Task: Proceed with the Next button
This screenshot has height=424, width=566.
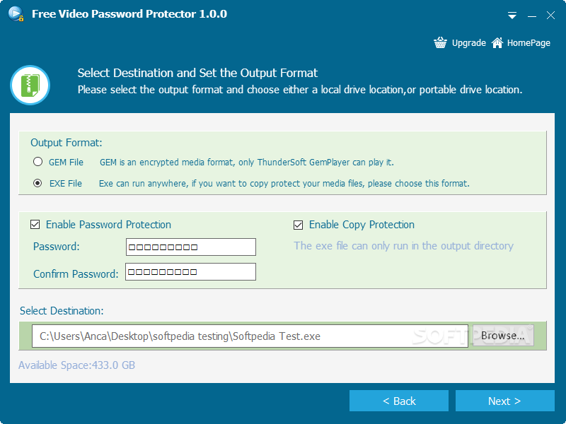Action: click(504, 401)
